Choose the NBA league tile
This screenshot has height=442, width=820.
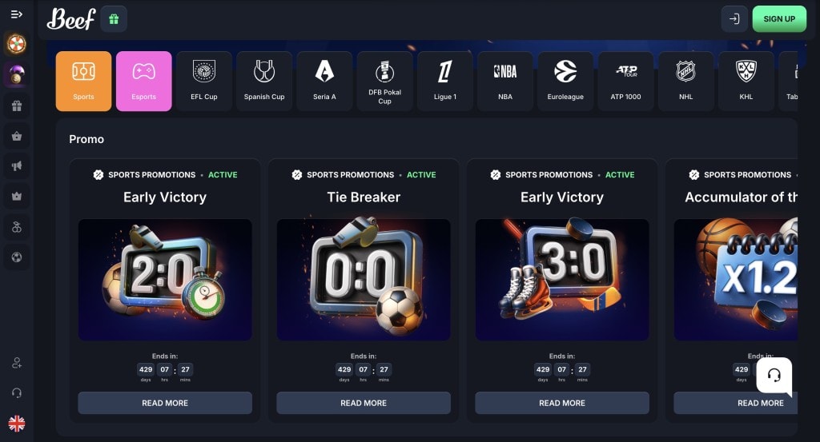coord(505,81)
